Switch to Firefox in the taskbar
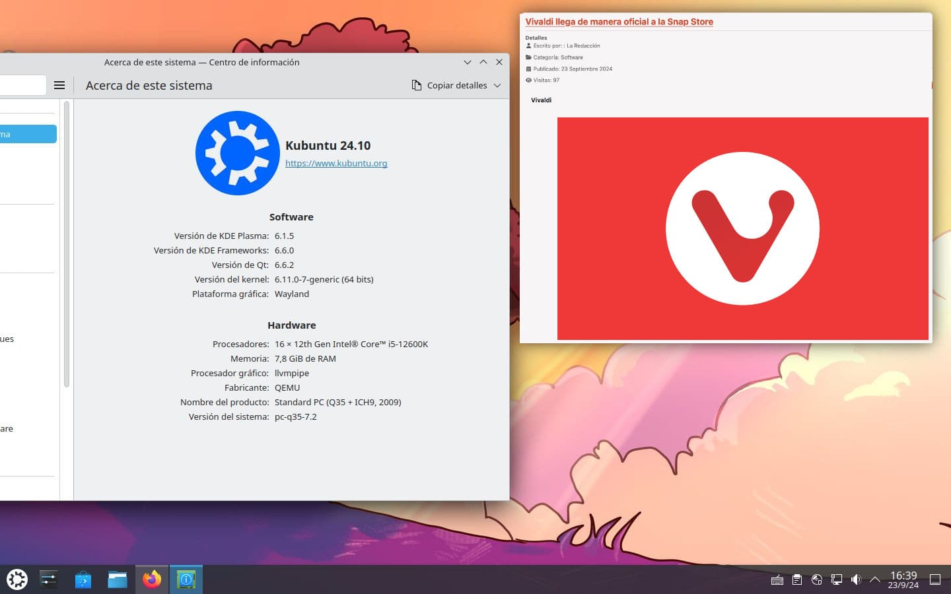 [152, 579]
